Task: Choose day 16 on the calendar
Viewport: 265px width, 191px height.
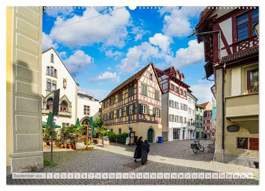Action: point(153,176)
